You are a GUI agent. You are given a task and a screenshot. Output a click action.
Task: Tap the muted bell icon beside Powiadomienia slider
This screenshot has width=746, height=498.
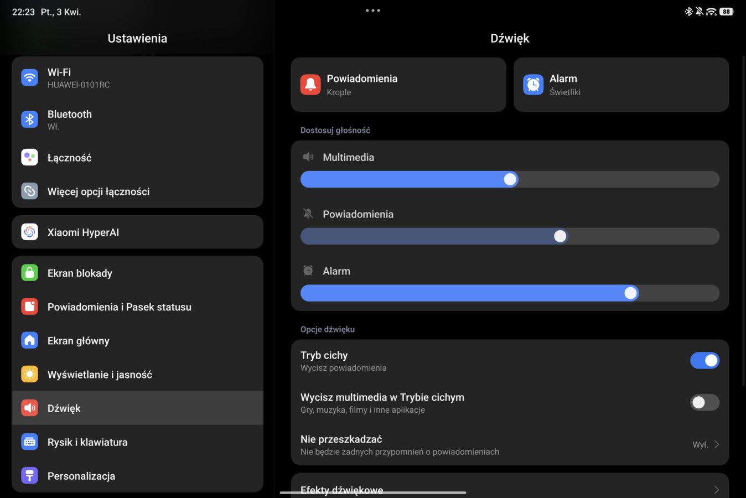click(308, 214)
